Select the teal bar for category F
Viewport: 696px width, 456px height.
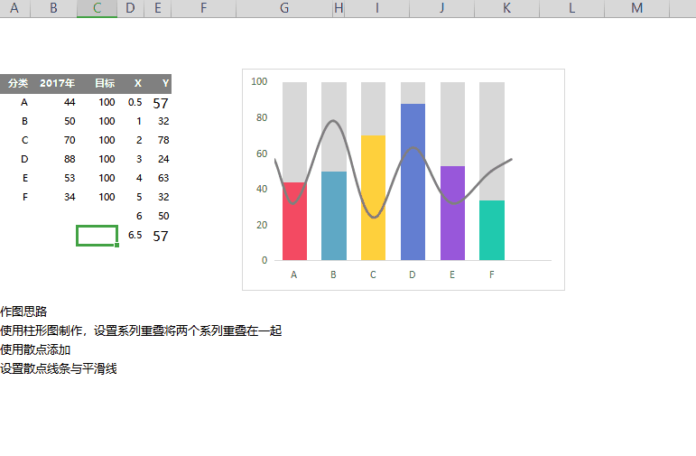click(x=492, y=230)
